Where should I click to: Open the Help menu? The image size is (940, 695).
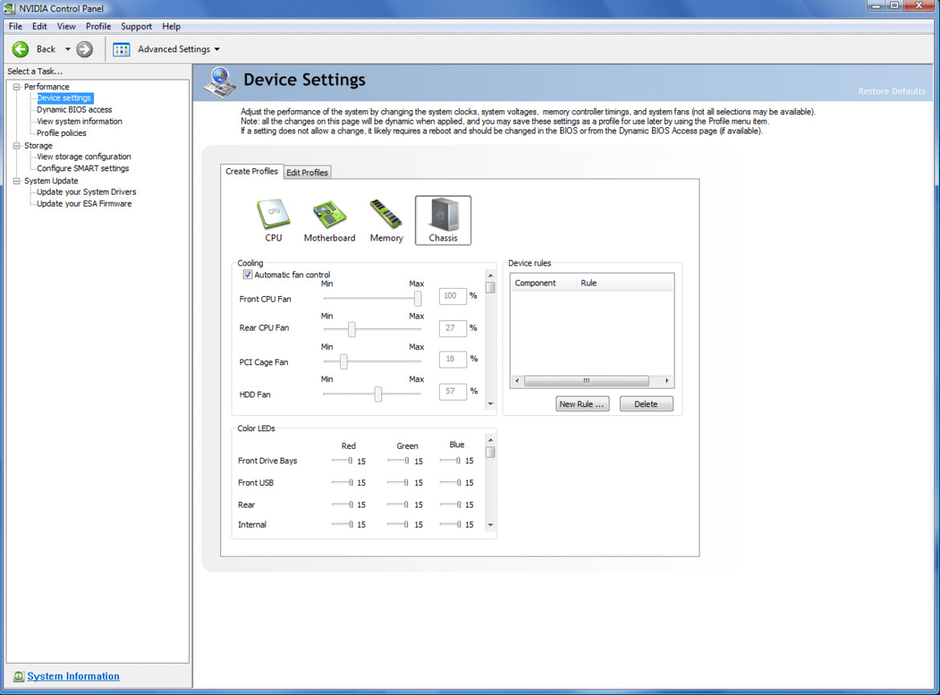[170, 27]
